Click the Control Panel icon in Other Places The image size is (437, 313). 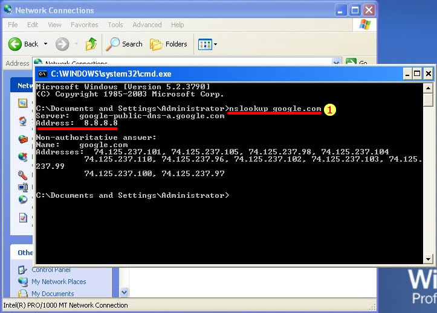coord(22,270)
